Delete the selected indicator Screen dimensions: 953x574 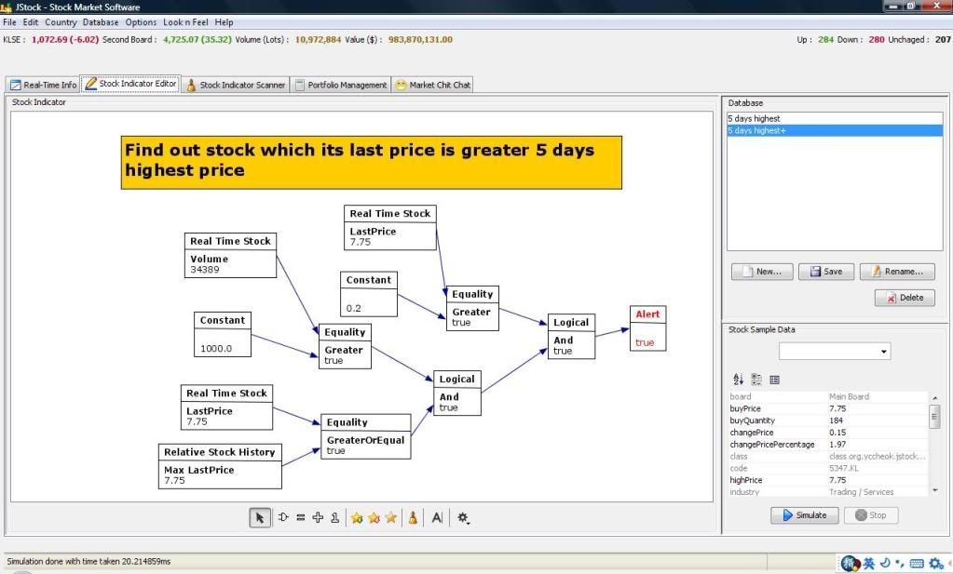coord(905,298)
